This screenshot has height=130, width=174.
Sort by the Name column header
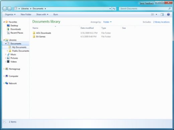[x=56, y=28]
